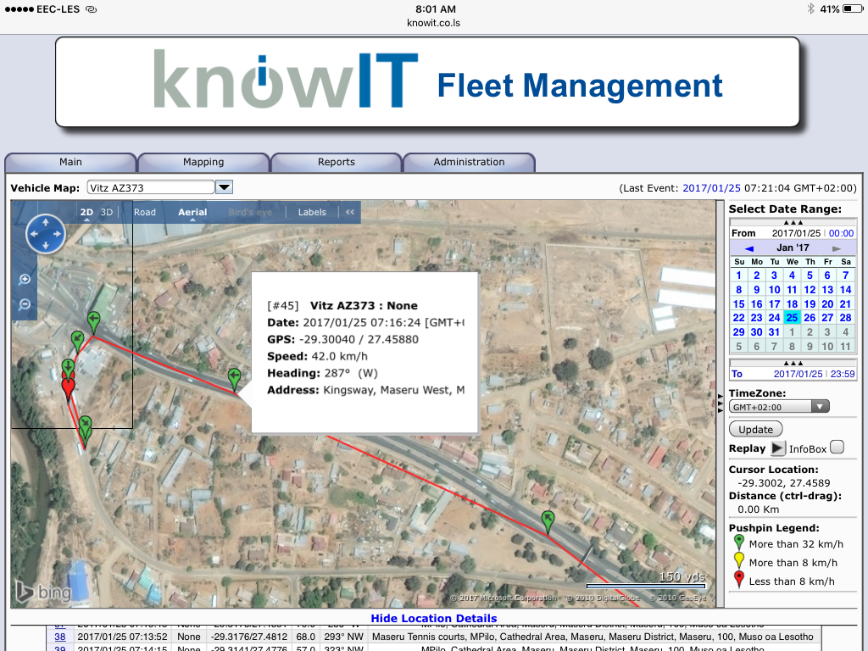
Task: Collapse the map toolbar with double chevron
Action: (350, 212)
